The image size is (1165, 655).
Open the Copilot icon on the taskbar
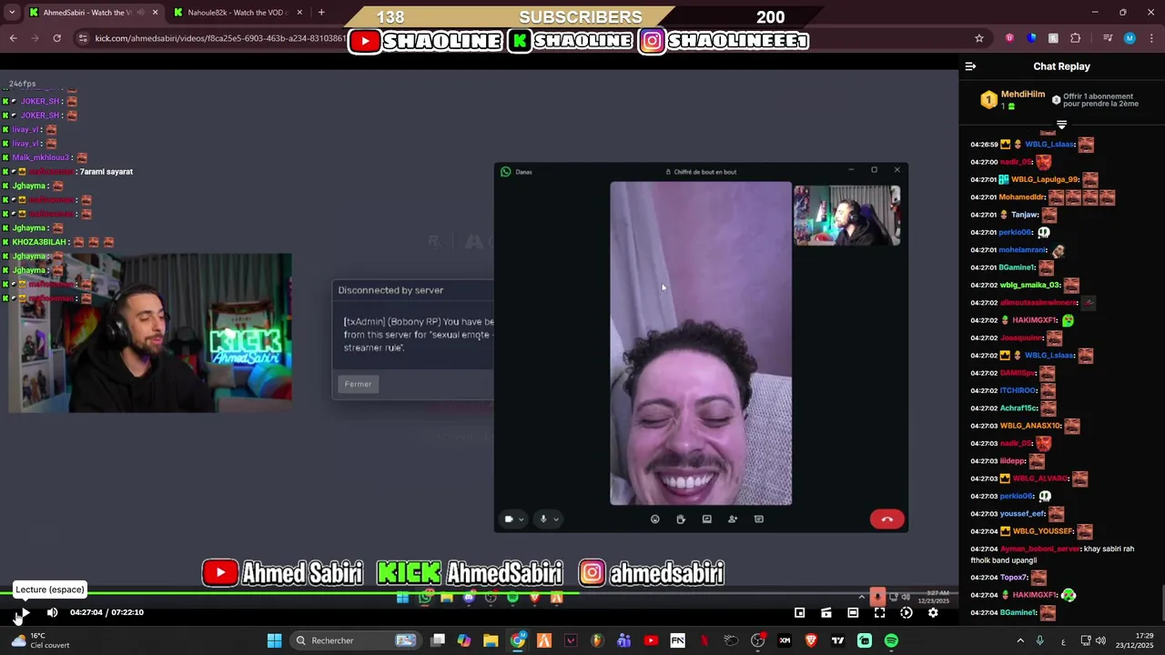coord(464,640)
